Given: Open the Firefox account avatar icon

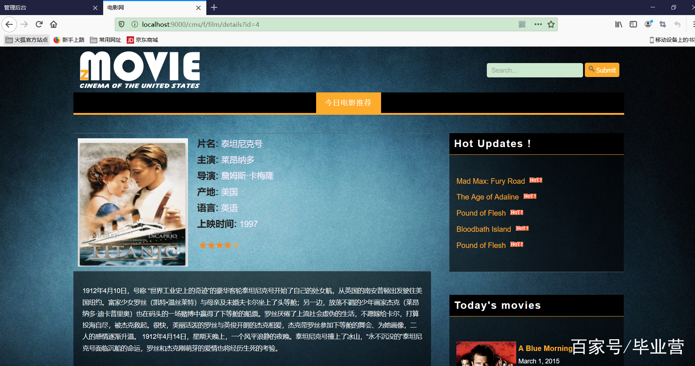Looking at the screenshot, I should pyautogui.click(x=648, y=24).
